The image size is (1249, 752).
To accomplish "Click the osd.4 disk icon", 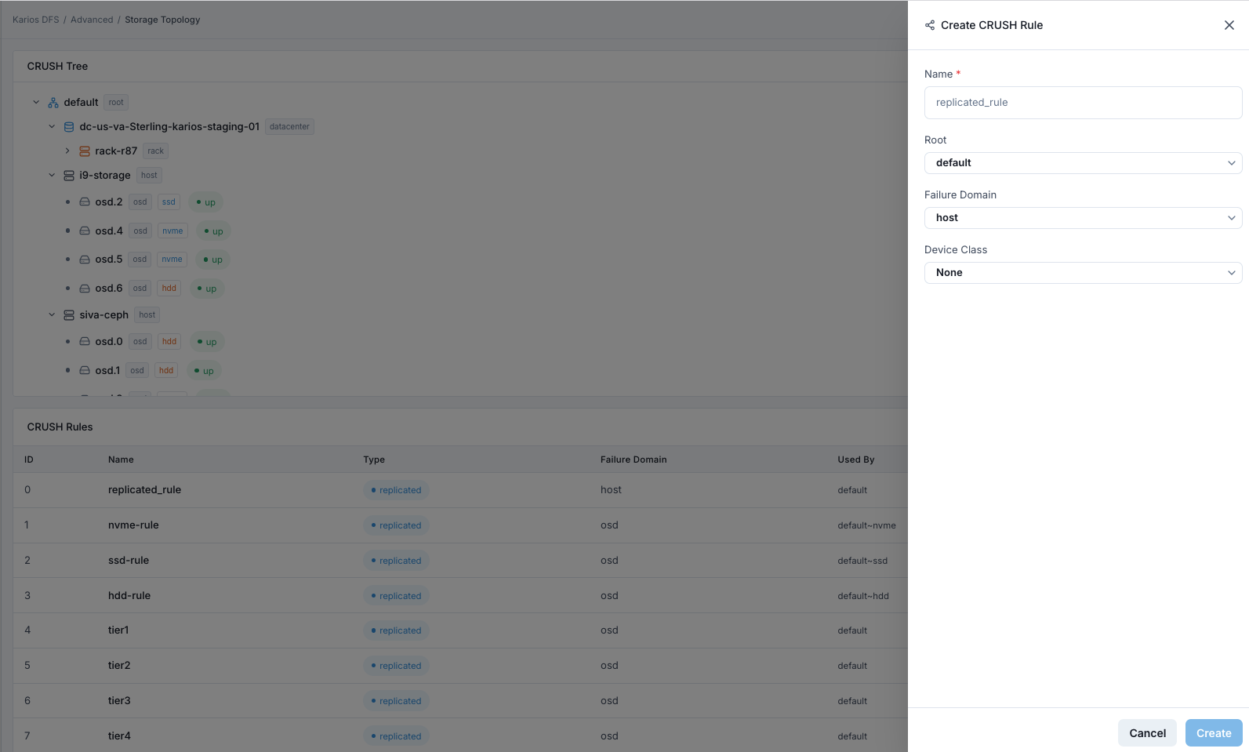I will pyautogui.click(x=85, y=231).
